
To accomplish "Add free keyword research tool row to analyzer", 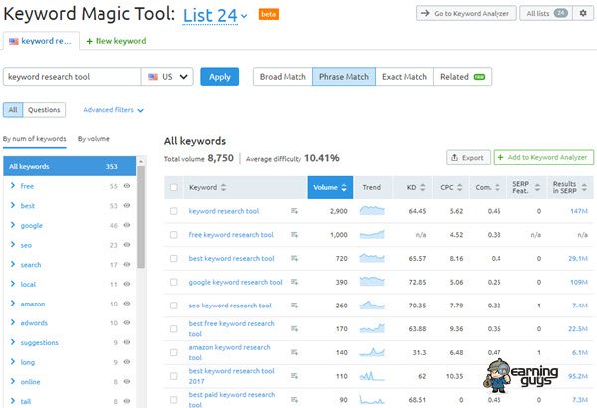I will pos(294,234).
